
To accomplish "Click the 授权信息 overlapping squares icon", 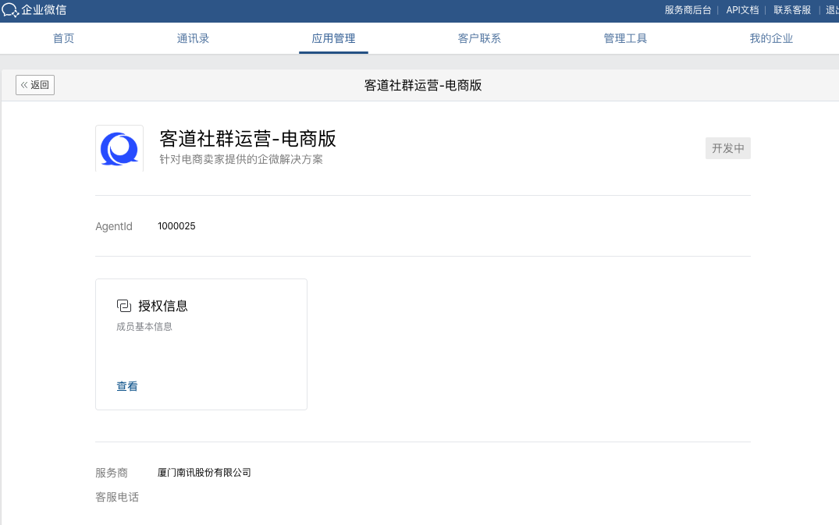I will click(123, 306).
